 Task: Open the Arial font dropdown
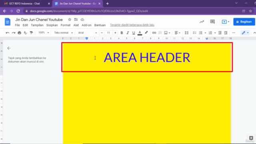[x=87, y=33]
